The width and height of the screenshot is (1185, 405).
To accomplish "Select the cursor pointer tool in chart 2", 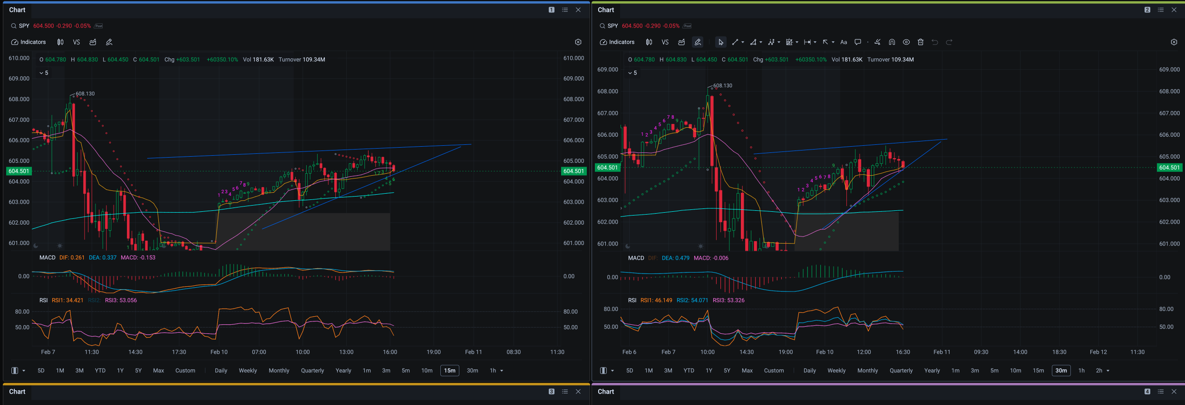I will click(x=721, y=42).
